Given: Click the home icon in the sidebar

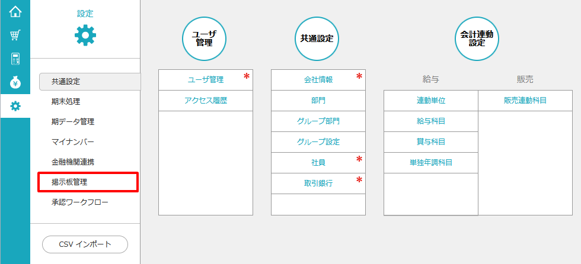Looking at the screenshot, I should [x=15, y=11].
